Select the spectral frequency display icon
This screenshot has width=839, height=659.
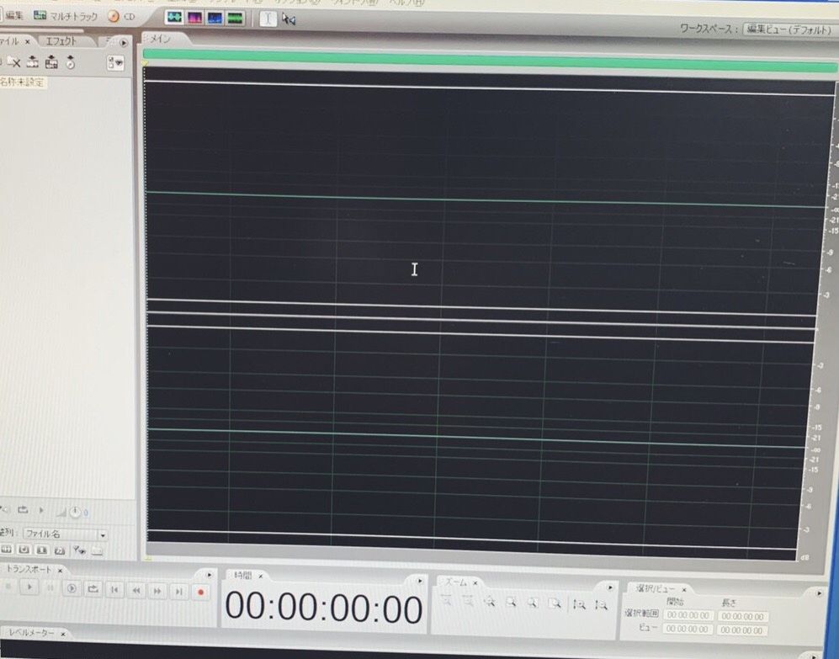point(194,18)
